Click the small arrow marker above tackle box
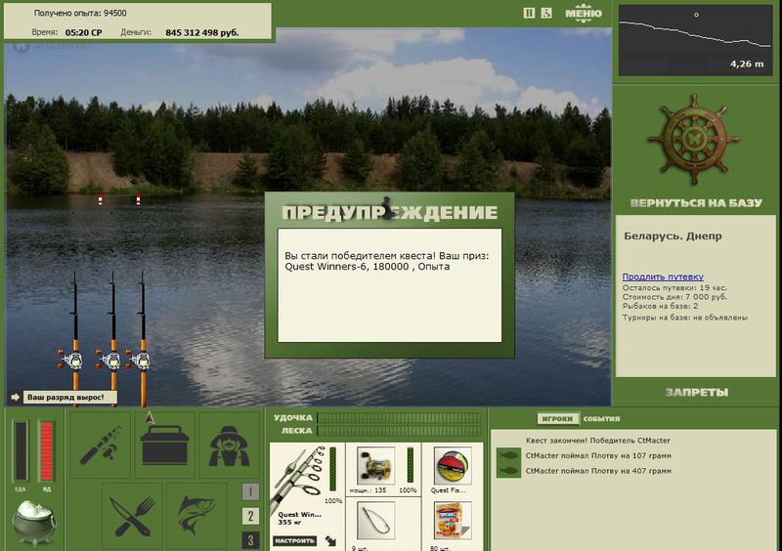Viewport: 782px width, 551px height. pyautogui.click(x=150, y=418)
